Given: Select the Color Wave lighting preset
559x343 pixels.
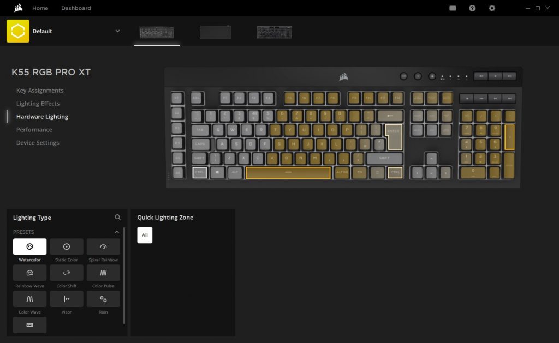Looking at the screenshot, I should (29, 299).
